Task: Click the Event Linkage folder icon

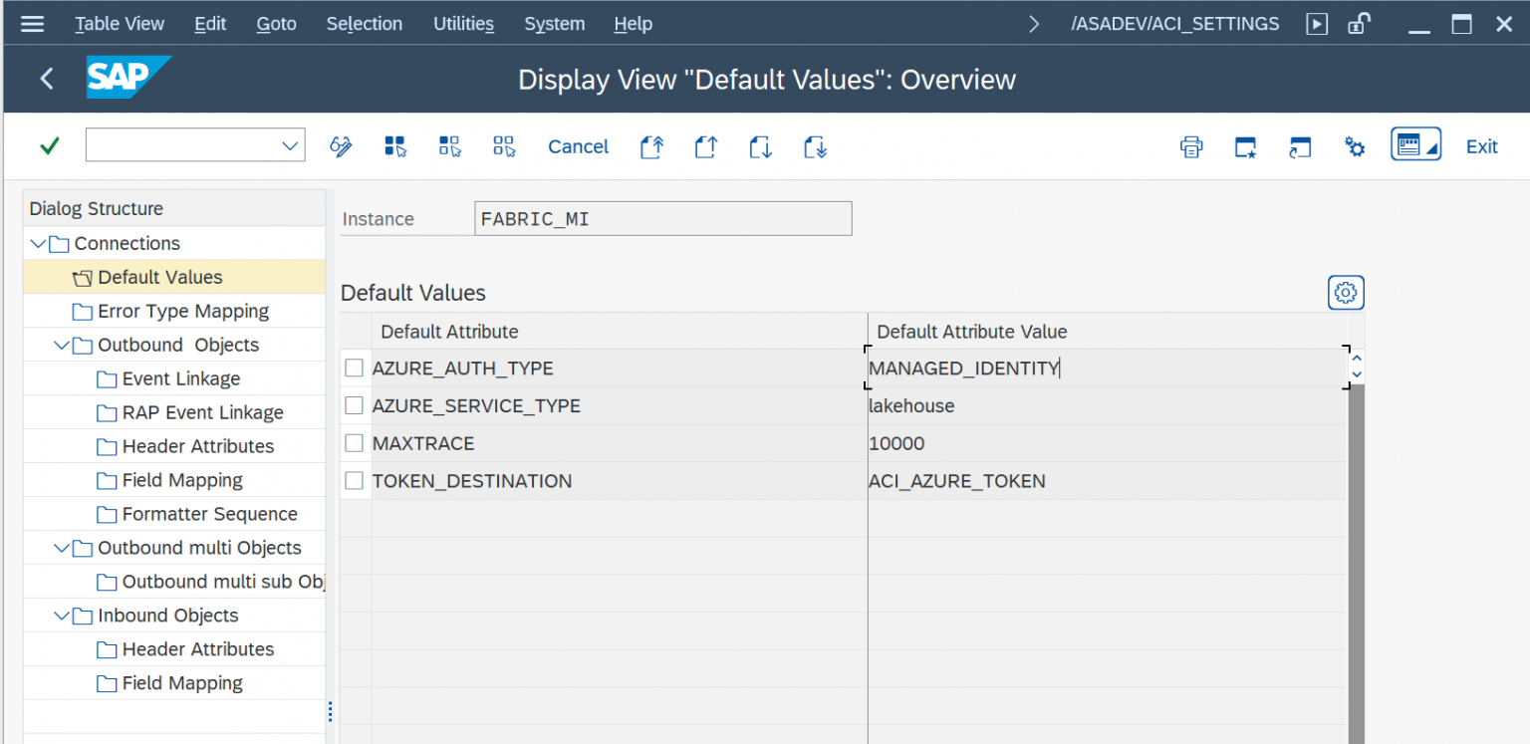Action: click(107, 379)
